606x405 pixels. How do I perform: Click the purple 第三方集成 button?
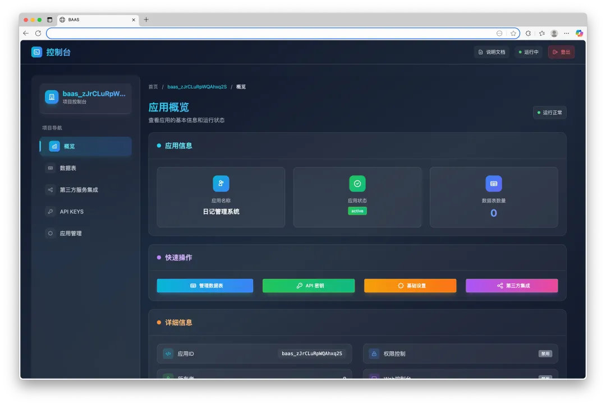point(512,286)
